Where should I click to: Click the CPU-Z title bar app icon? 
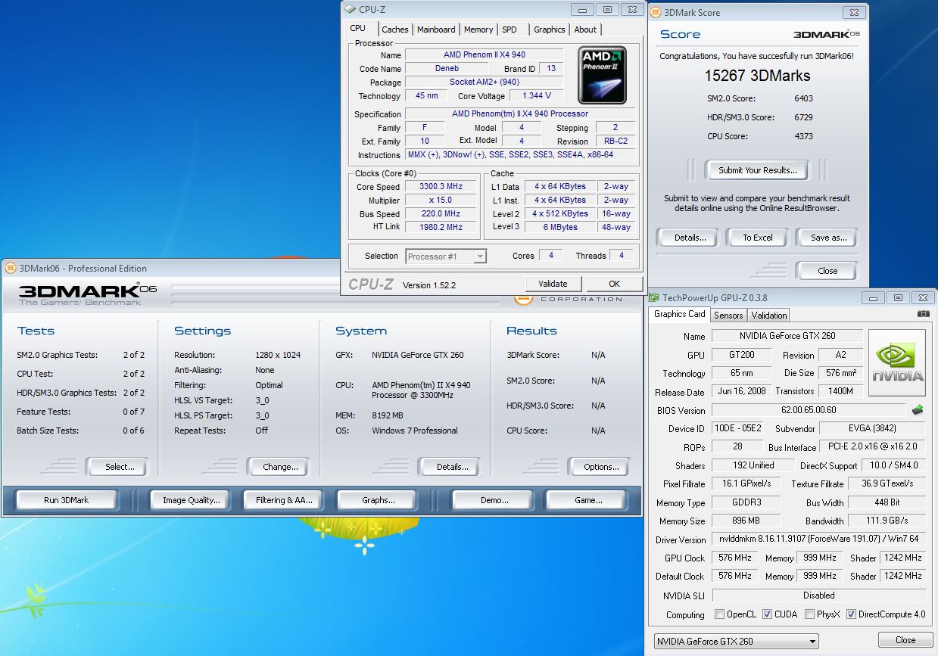pyautogui.click(x=350, y=10)
